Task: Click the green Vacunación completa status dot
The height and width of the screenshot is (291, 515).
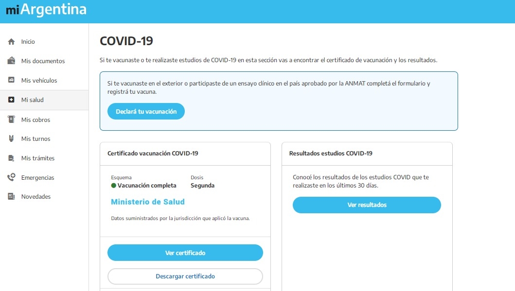Action: coord(114,186)
